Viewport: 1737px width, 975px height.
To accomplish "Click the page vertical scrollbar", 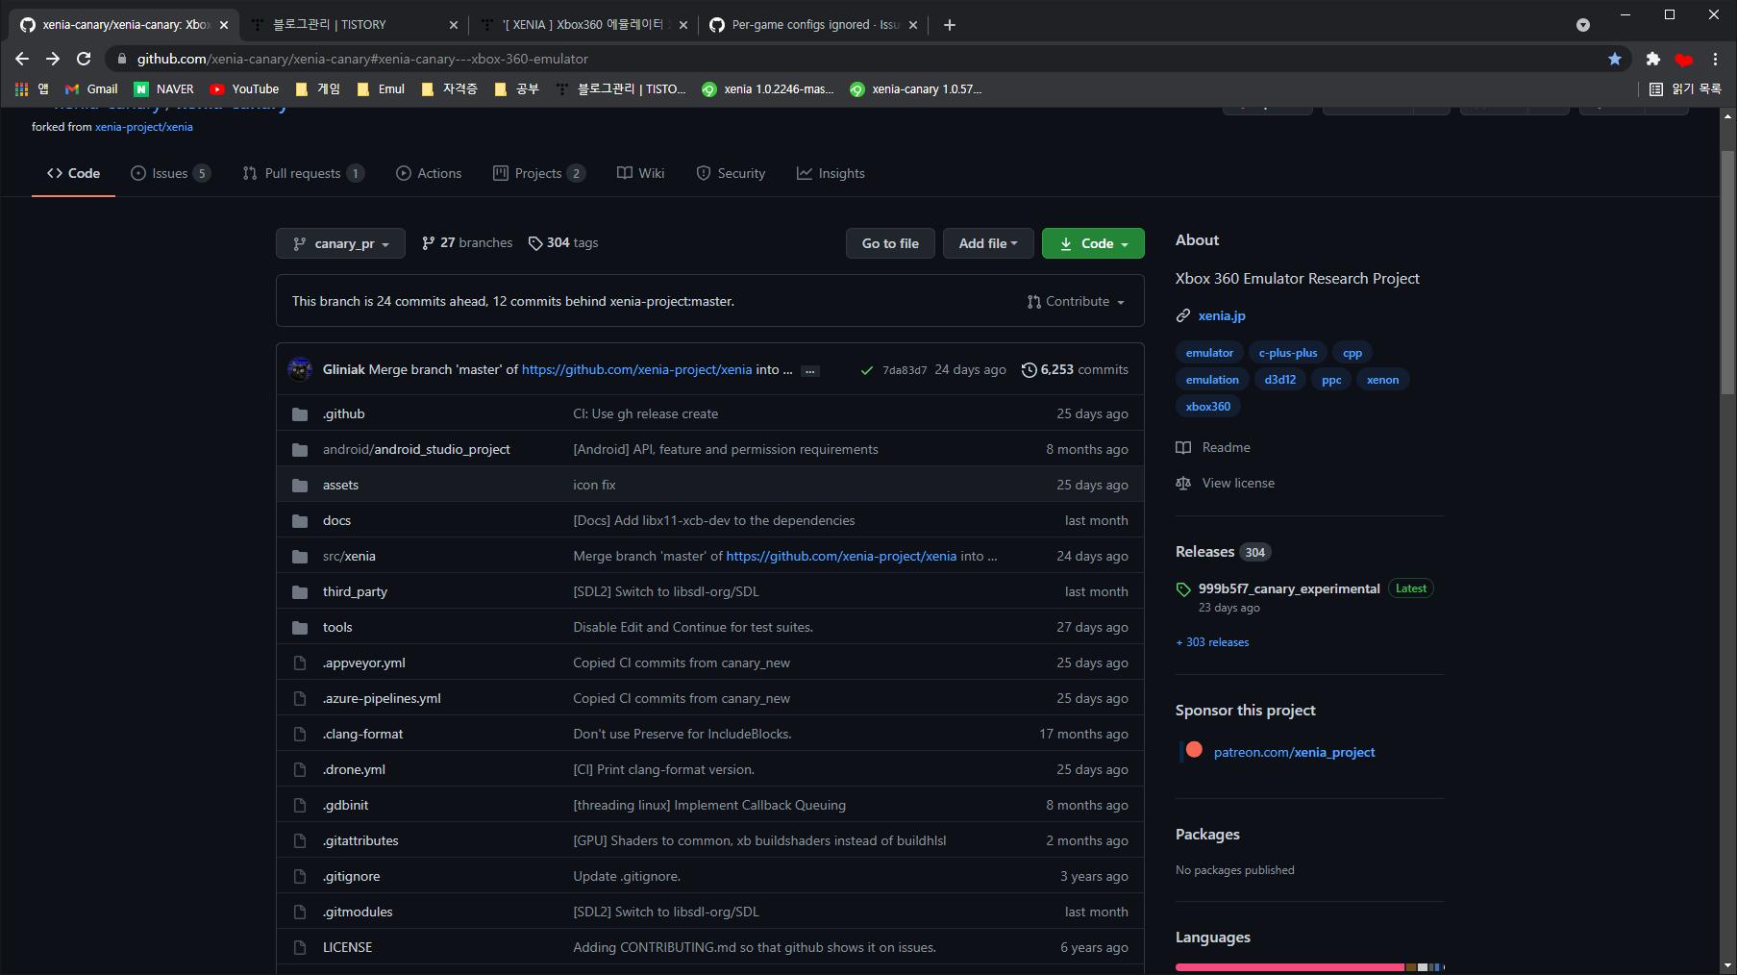I will click(x=1727, y=272).
